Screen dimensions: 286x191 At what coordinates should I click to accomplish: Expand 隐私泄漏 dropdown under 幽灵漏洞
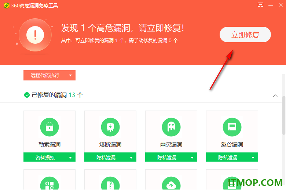pyautogui.click(x=171, y=157)
